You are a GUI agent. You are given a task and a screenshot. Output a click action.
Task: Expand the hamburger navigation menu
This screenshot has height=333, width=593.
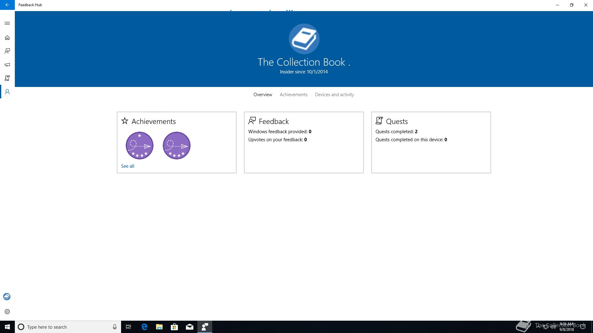click(x=7, y=23)
